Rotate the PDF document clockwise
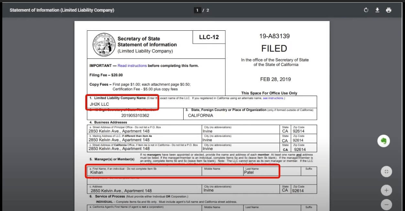The height and width of the screenshot is (211, 405). (x=366, y=10)
